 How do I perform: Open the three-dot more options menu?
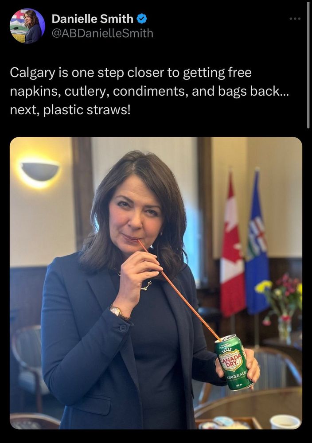click(295, 19)
